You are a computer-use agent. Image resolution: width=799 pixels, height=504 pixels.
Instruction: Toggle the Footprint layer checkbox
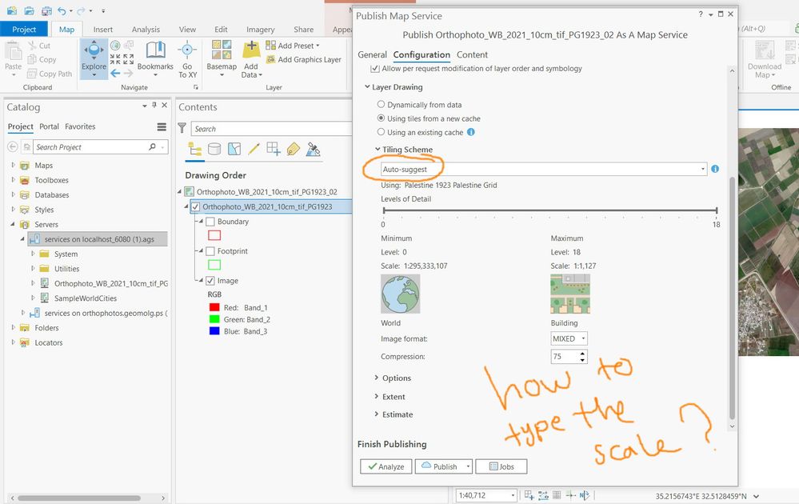pyautogui.click(x=210, y=251)
